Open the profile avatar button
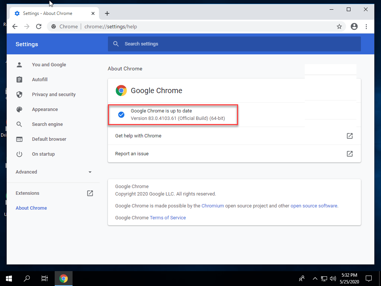Screen dimensions: 381x286 coord(354,26)
